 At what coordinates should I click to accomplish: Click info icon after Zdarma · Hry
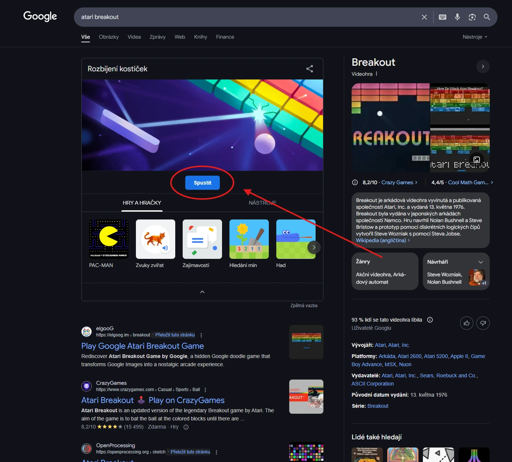pyautogui.click(x=186, y=427)
